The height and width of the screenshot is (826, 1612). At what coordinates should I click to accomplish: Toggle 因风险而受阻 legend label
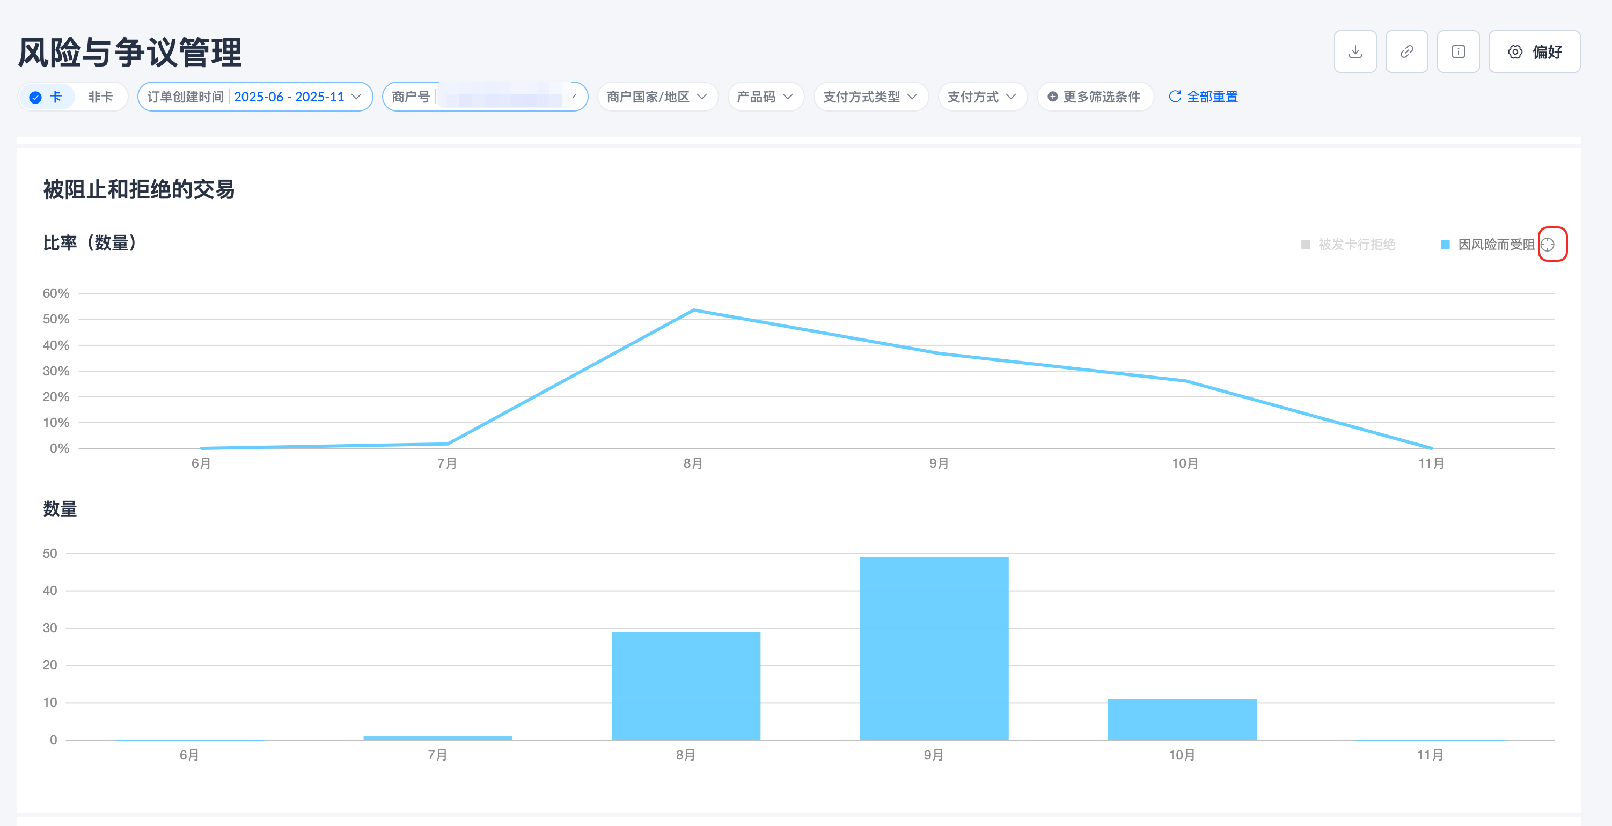(1496, 245)
